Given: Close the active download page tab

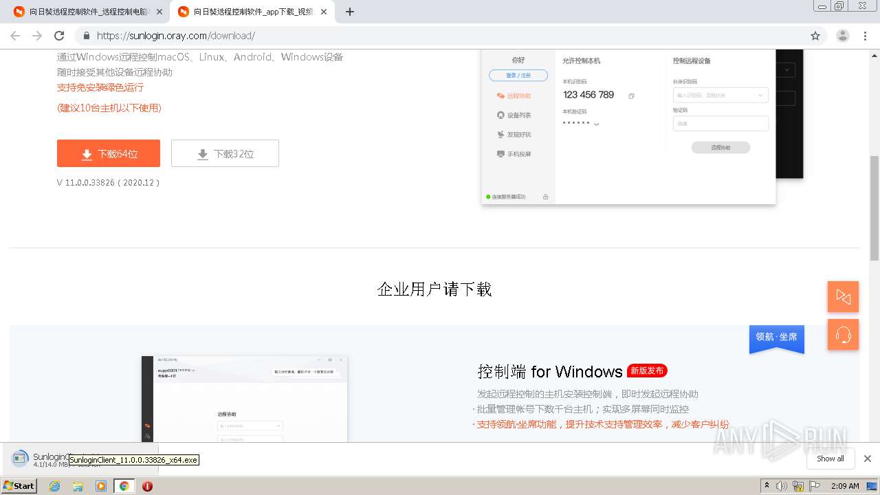Looking at the screenshot, I should [x=324, y=12].
